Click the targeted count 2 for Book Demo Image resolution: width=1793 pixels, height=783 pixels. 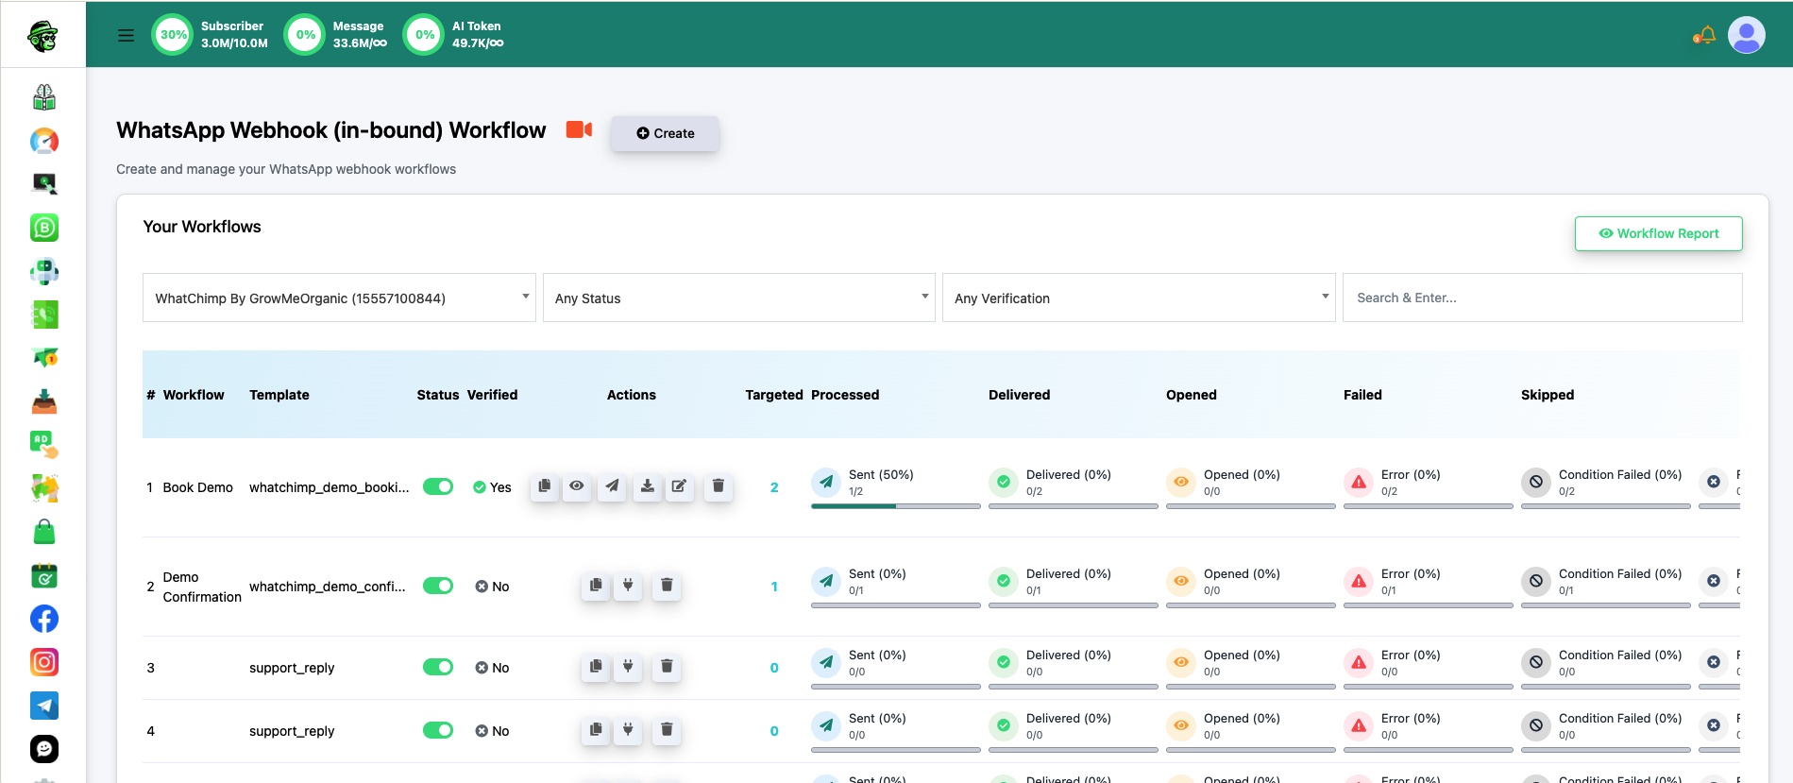[774, 487]
